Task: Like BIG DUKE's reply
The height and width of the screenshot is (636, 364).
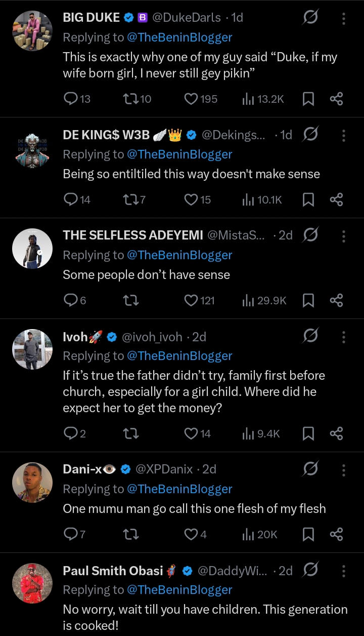Action: tap(191, 99)
